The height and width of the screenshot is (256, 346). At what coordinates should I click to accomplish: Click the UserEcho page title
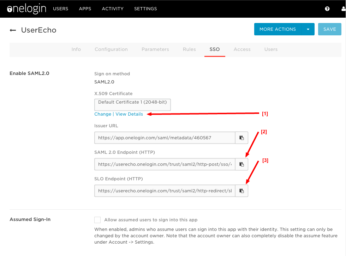tap(38, 30)
